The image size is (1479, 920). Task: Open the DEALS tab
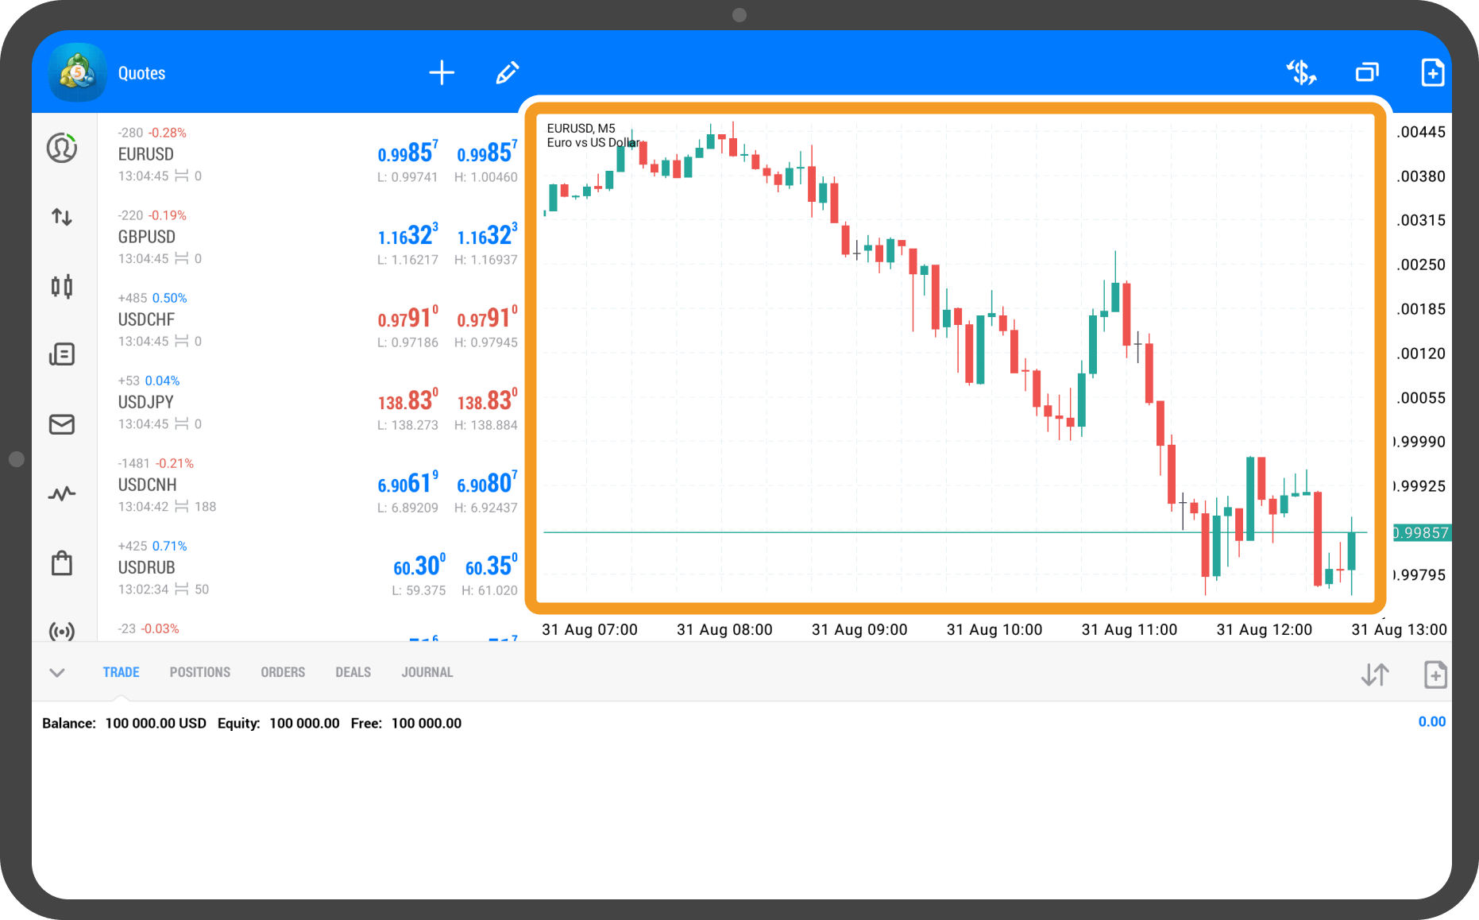tap(353, 672)
